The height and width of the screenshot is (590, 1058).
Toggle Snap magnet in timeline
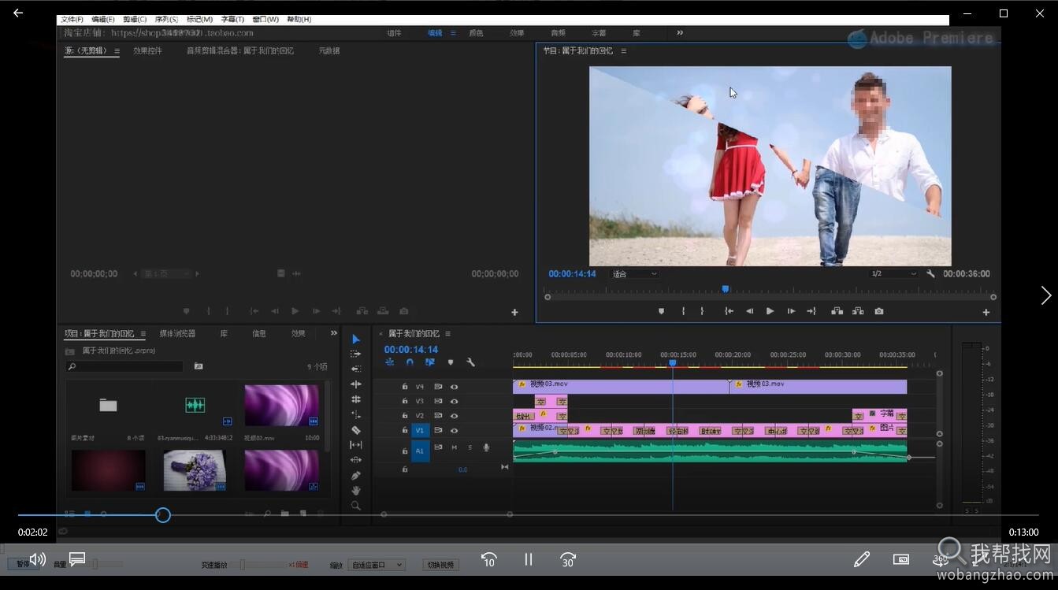click(x=410, y=362)
